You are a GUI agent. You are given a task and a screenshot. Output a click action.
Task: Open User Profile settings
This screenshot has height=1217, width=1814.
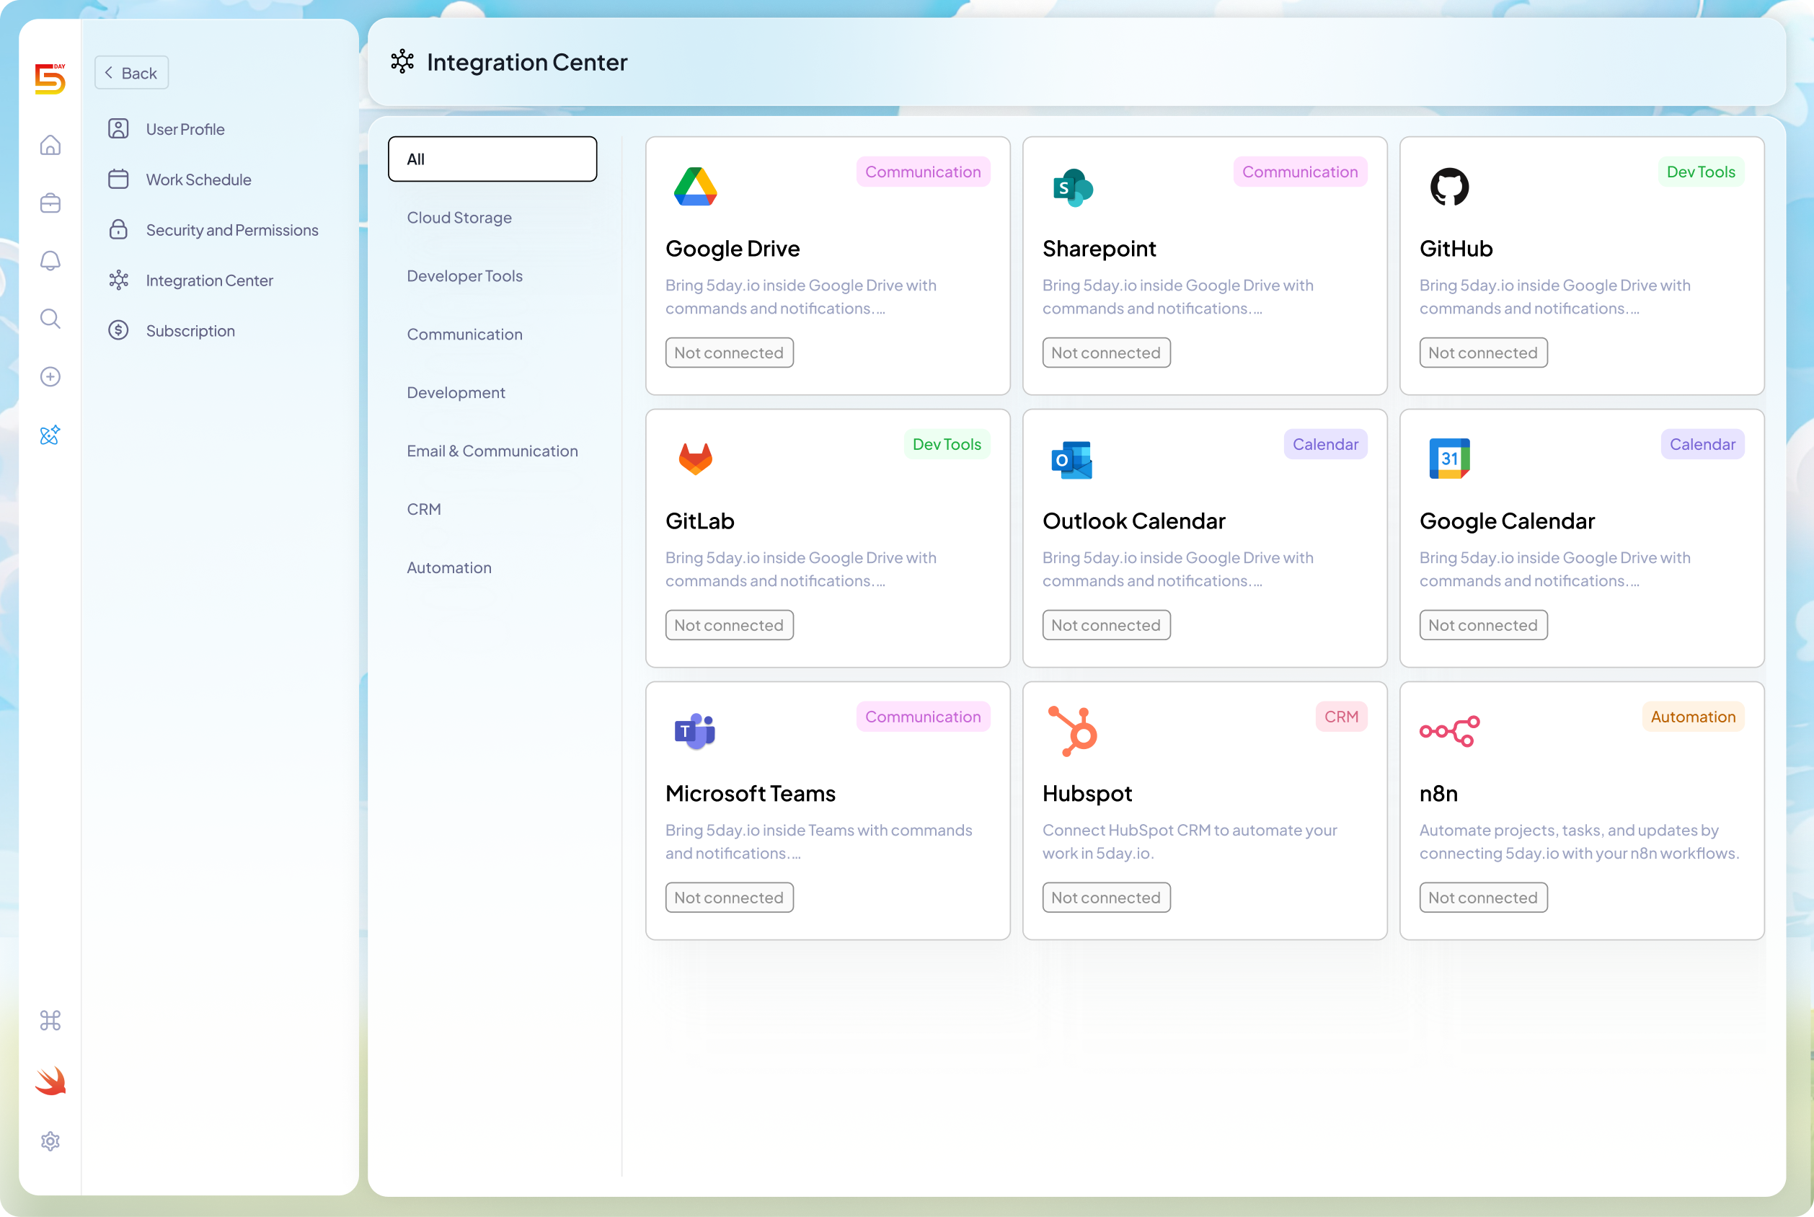point(185,129)
